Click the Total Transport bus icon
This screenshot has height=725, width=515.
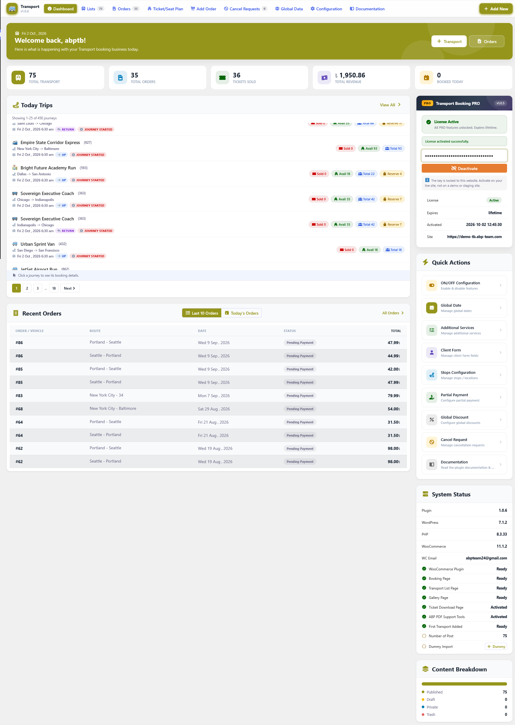pyautogui.click(x=18, y=77)
